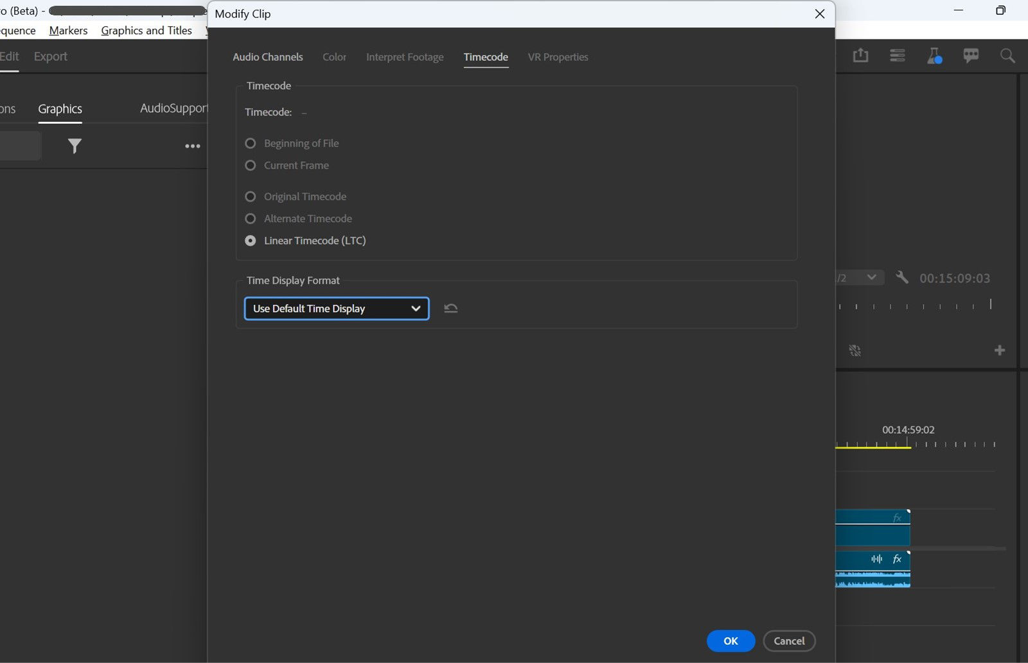This screenshot has height=663, width=1028.
Task: Click the timeline ruler near 00:14:59:02
Action: coord(908,443)
